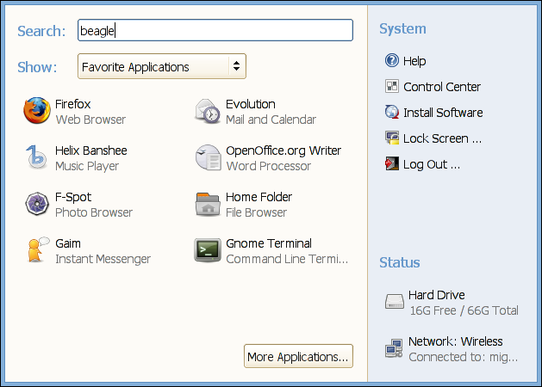
Task: Click the Music Player description text
Action: [x=87, y=166]
